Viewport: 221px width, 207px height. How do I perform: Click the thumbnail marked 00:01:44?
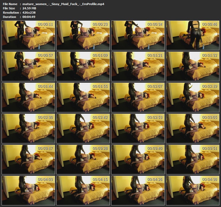(28, 97)
